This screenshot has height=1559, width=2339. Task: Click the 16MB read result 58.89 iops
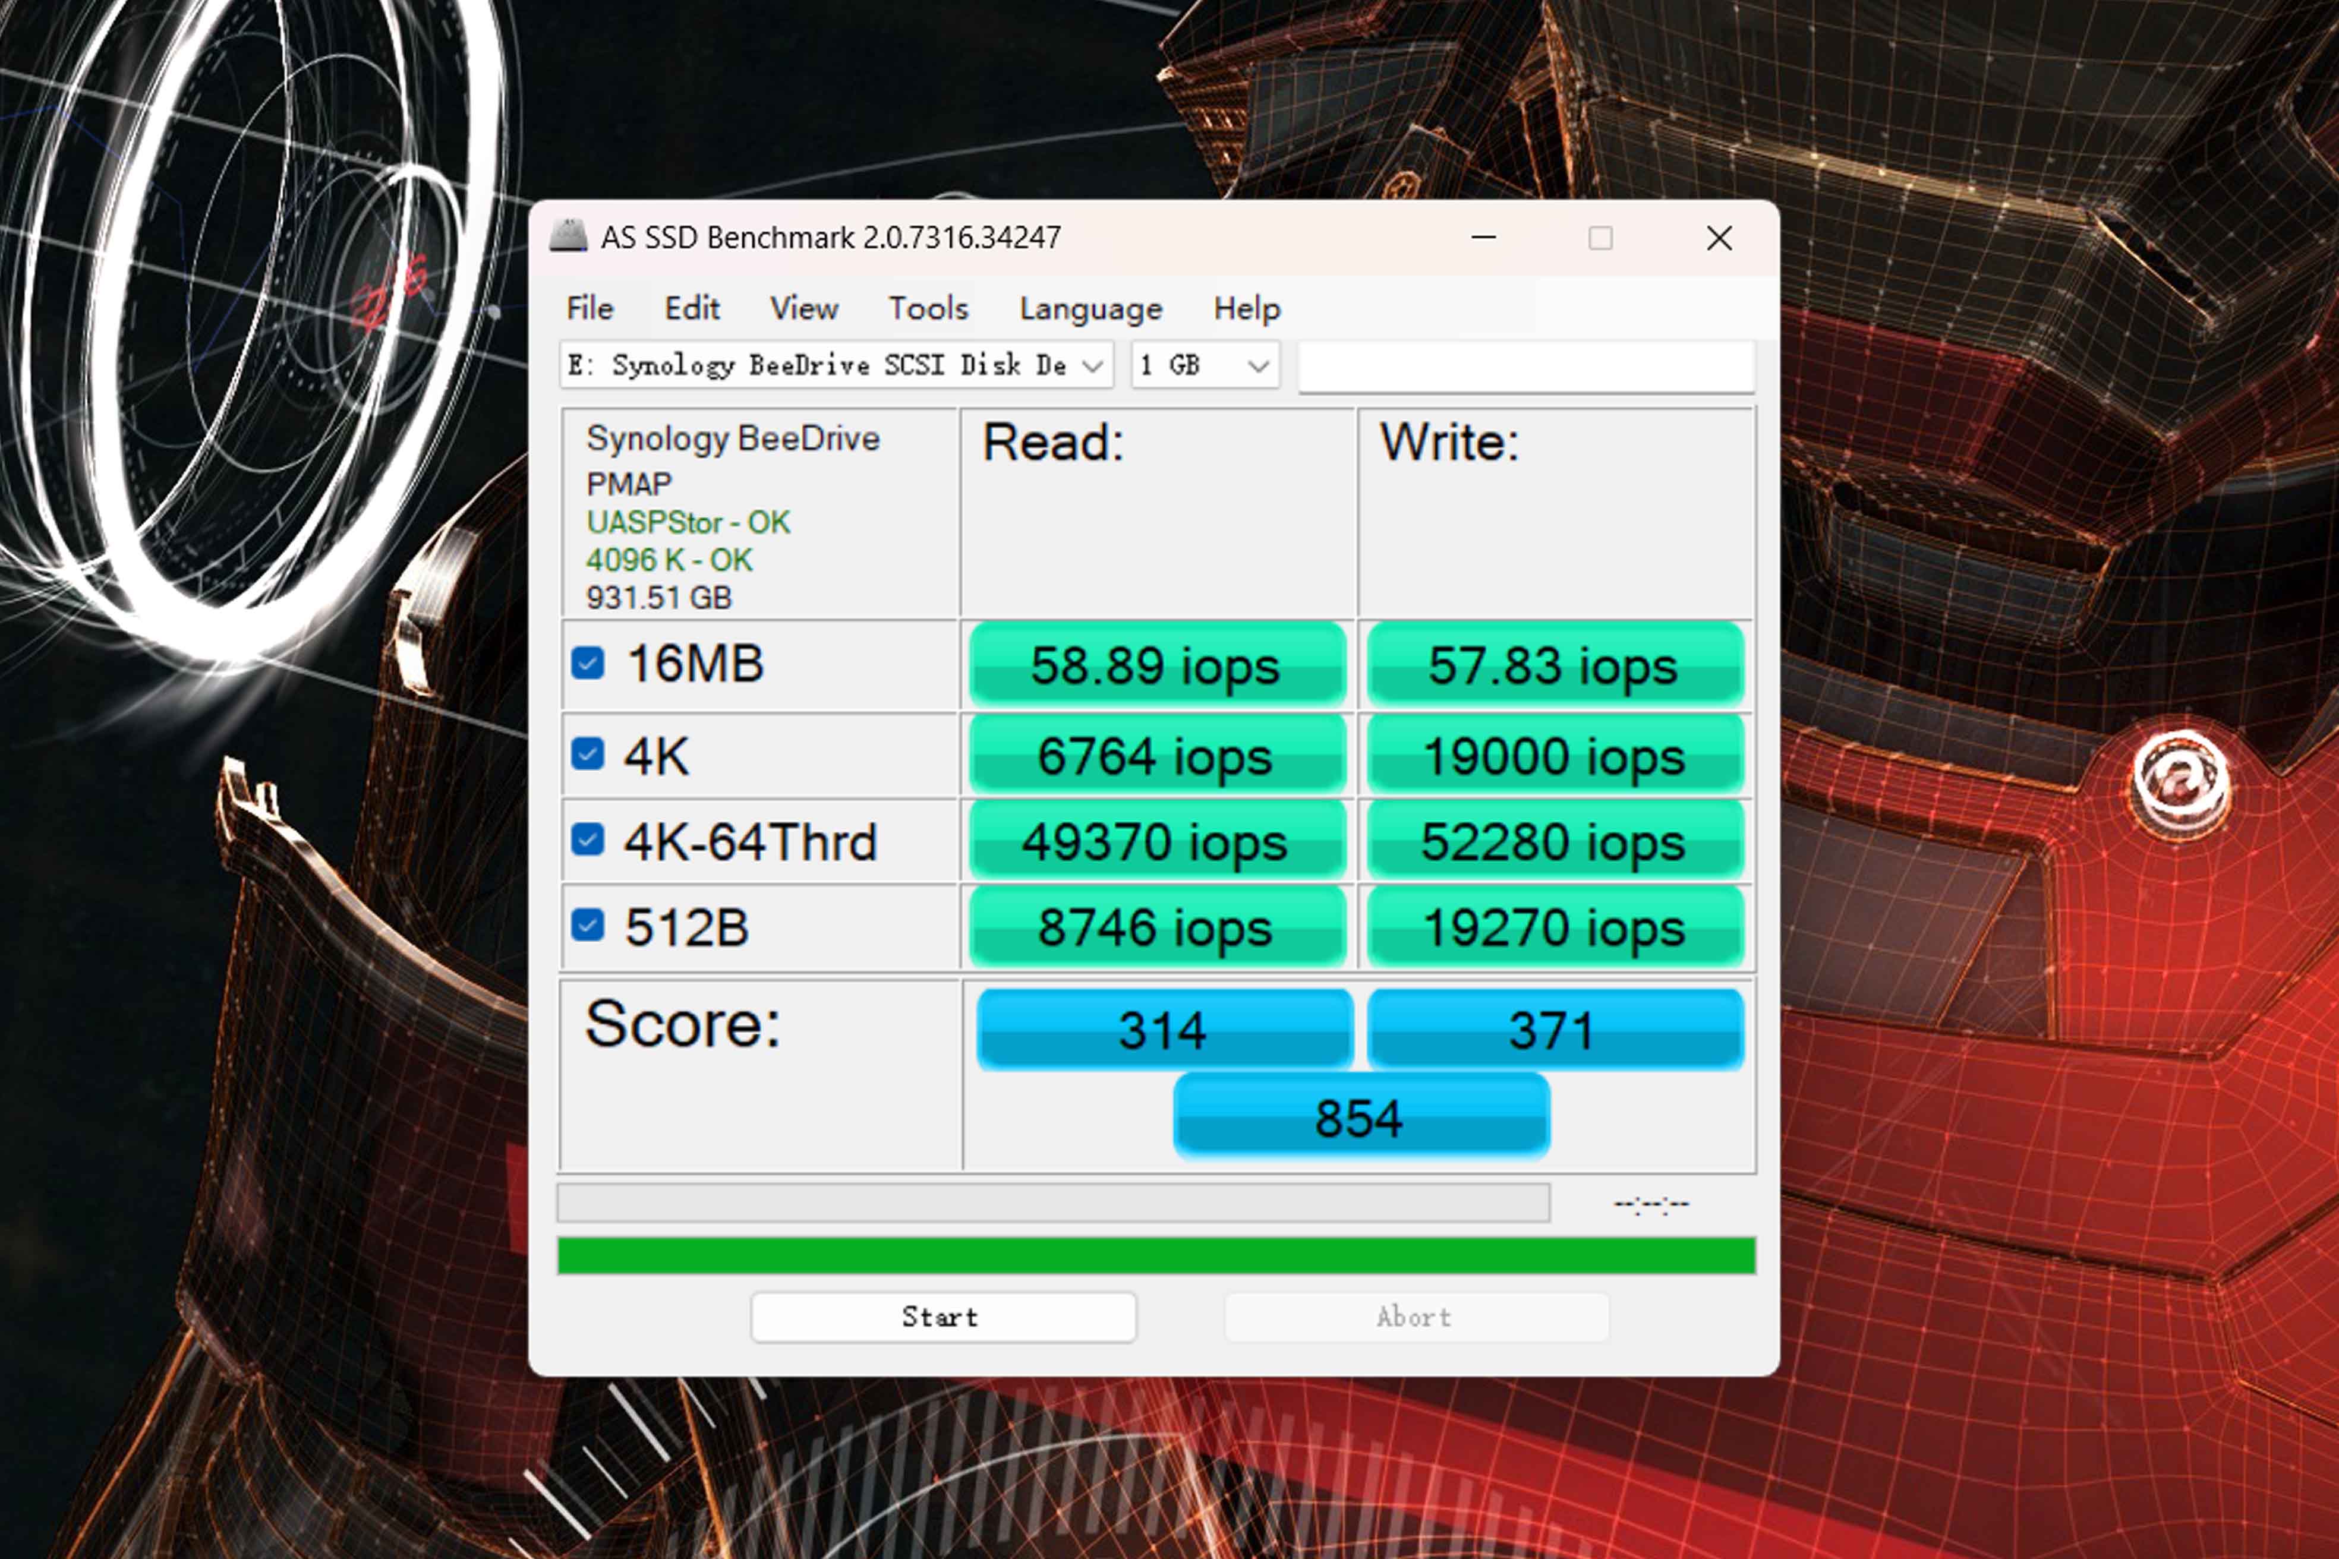1158,664
